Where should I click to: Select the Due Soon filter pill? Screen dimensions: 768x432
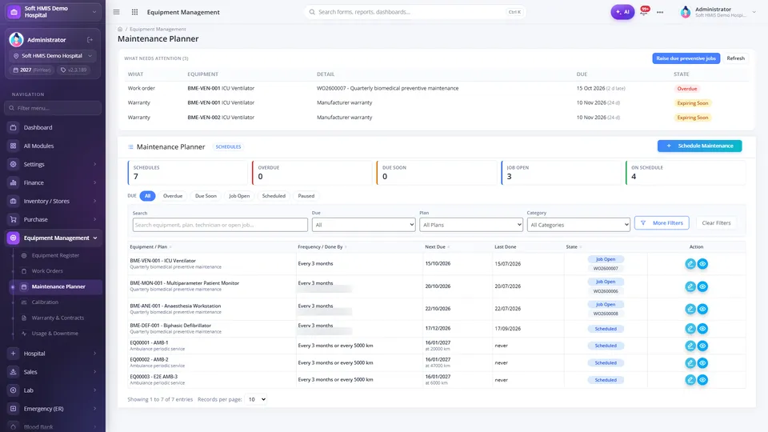206,196
